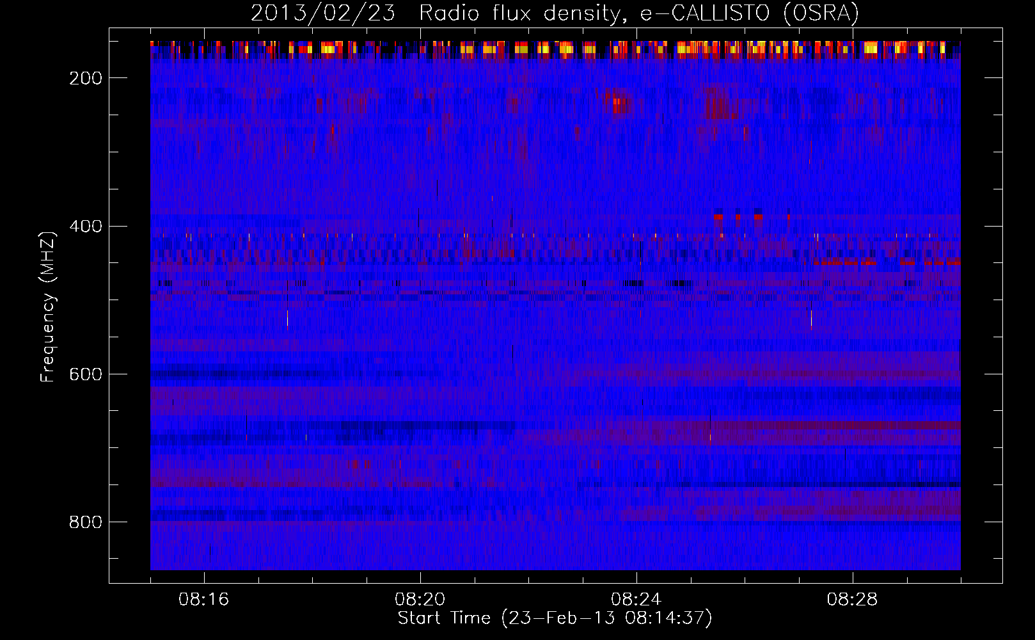Click the 08:24 time axis label
1035x640 pixels.
click(x=636, y=600)
